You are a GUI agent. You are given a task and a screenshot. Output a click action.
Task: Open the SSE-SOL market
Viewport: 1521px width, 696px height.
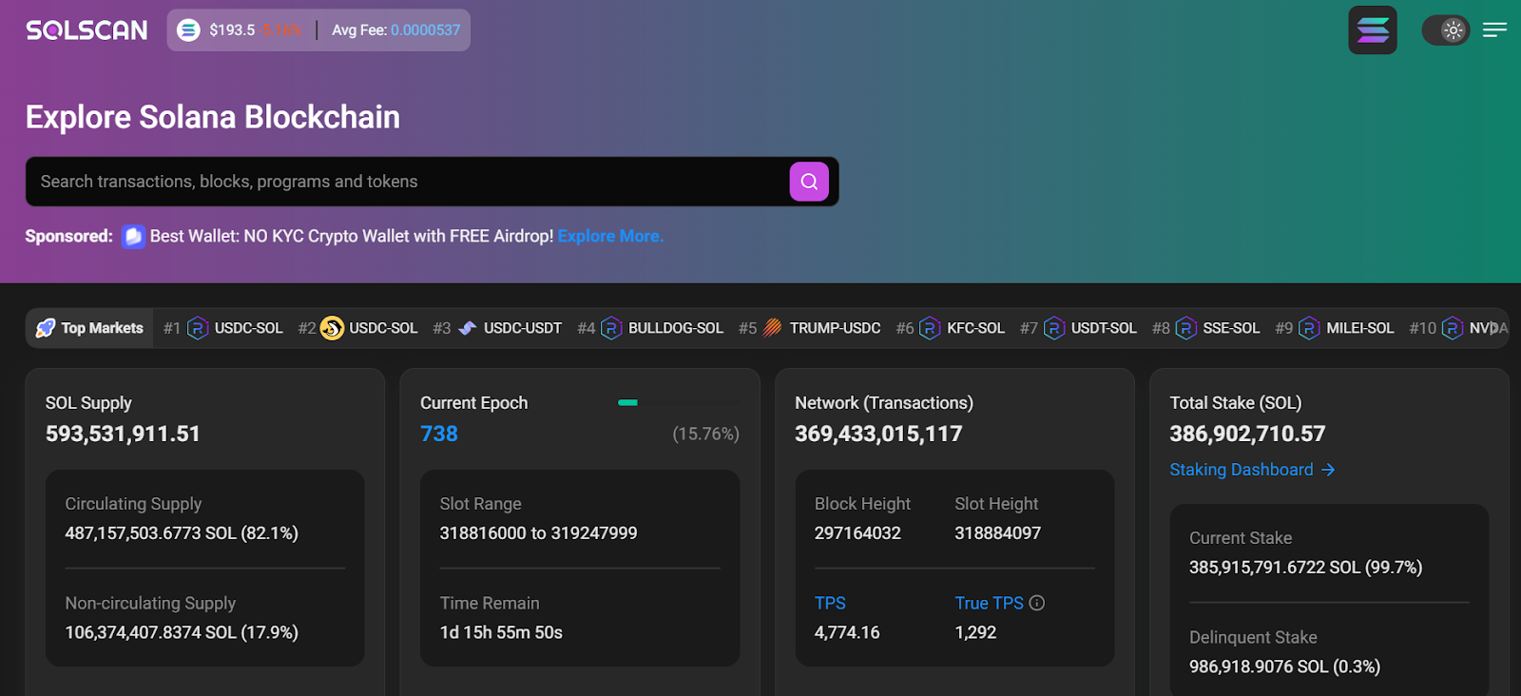coord(1232,328)
